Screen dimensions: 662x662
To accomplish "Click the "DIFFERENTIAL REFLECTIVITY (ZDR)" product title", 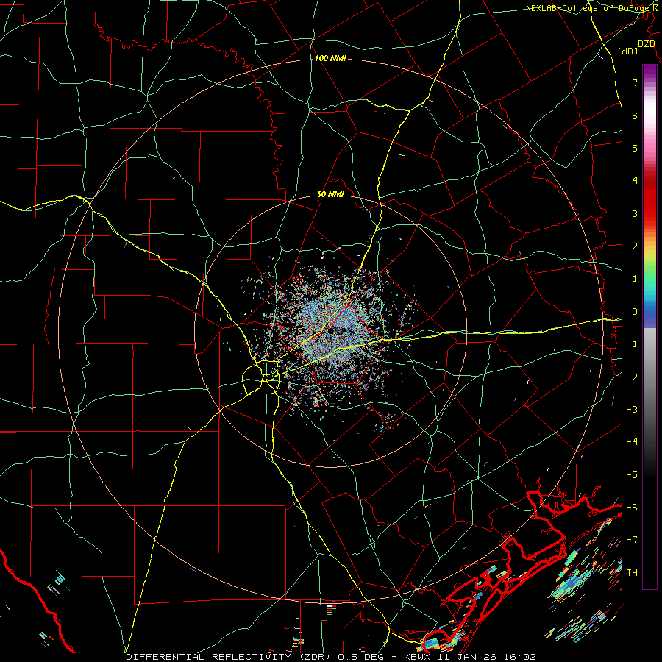I will point(229,657).
